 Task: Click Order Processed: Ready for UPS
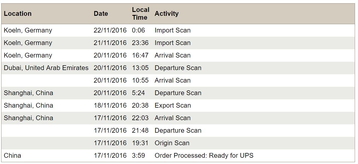click(204, 156)
